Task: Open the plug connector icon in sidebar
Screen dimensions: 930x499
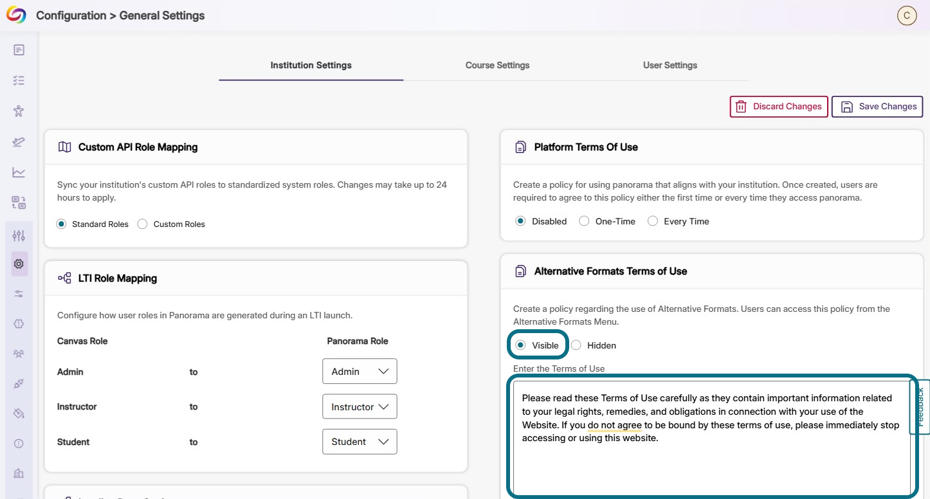Action: click(19, 384)
